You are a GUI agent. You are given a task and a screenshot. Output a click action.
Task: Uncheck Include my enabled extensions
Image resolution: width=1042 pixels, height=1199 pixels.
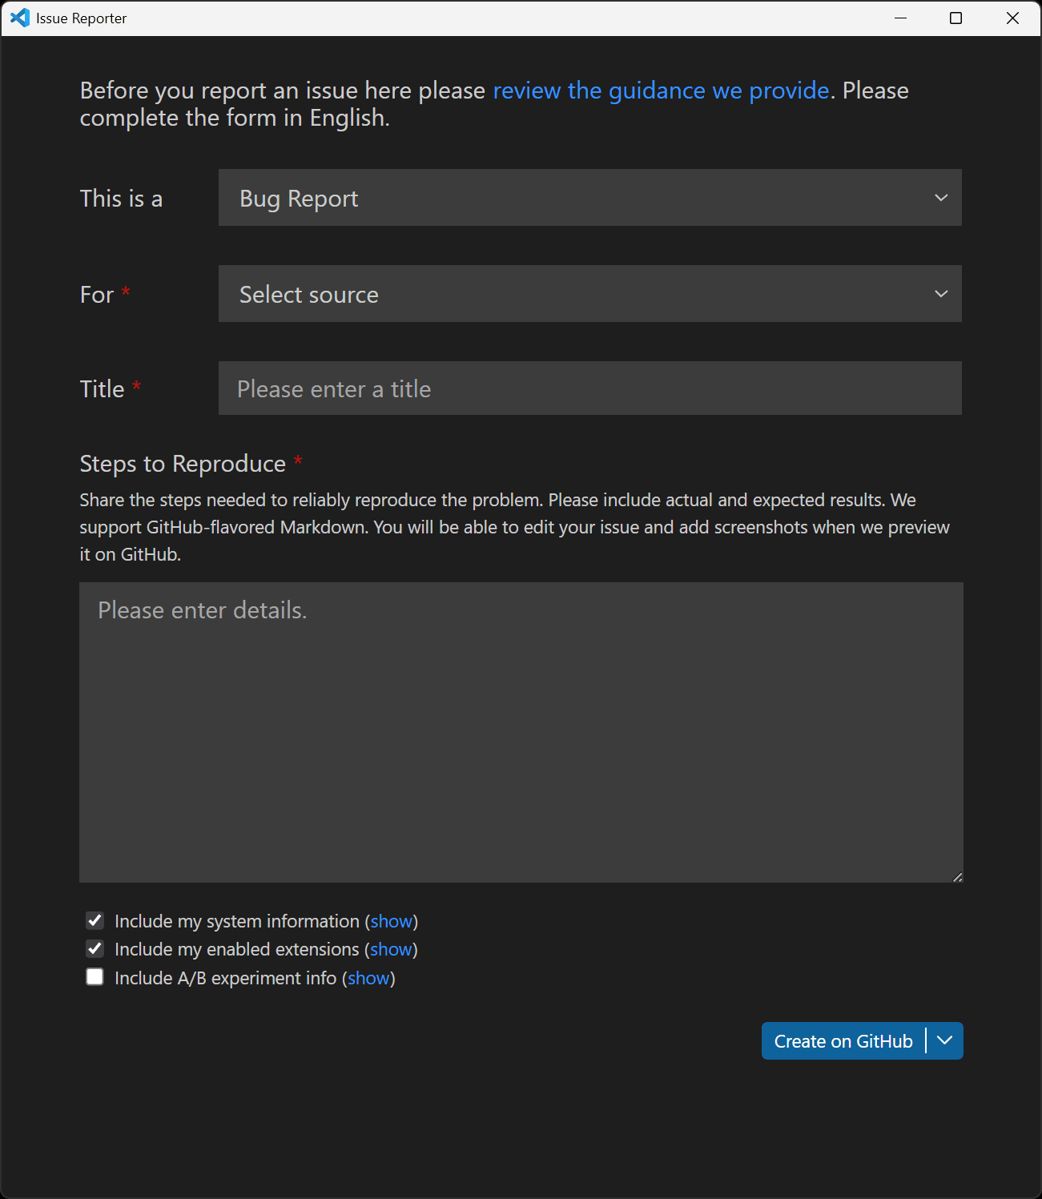(95, 948)
